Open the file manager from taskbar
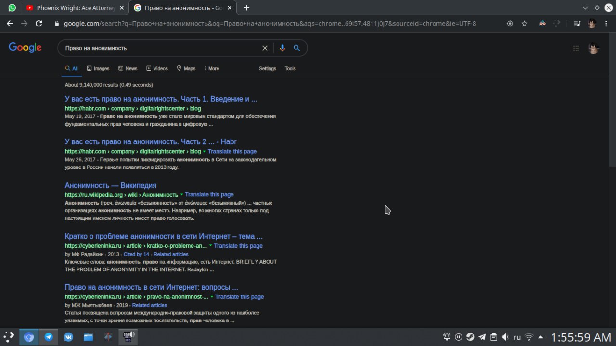Screen dimensions: 616x346 88,337
